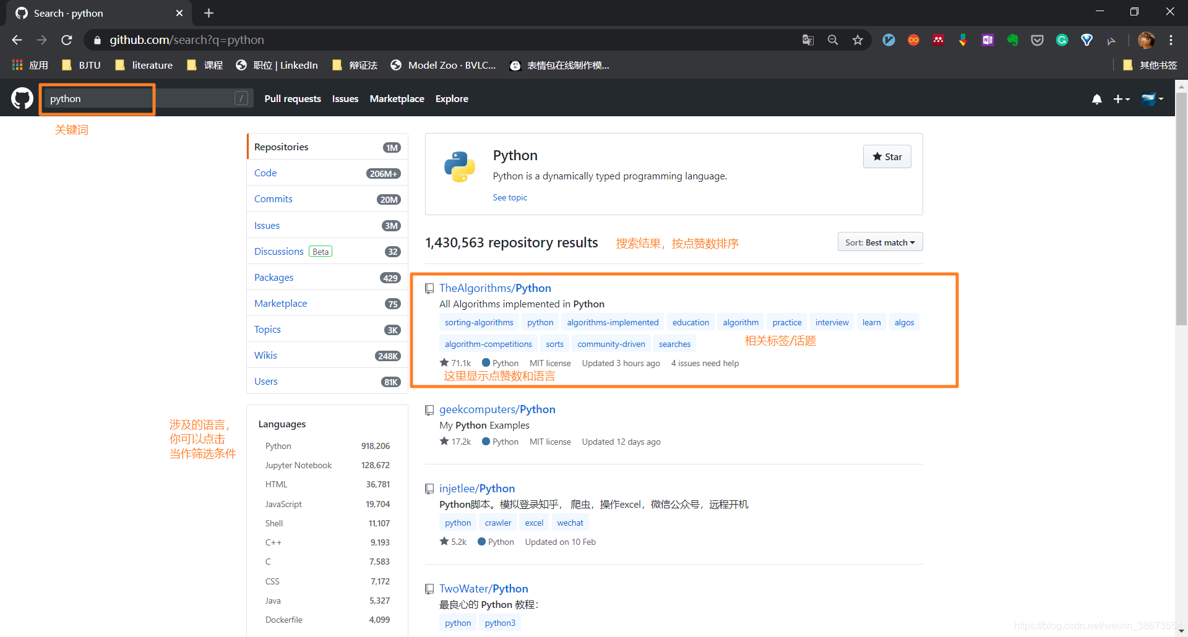Click the page vertical scrollbar
1188x637 pixels.
[1181, 357]
